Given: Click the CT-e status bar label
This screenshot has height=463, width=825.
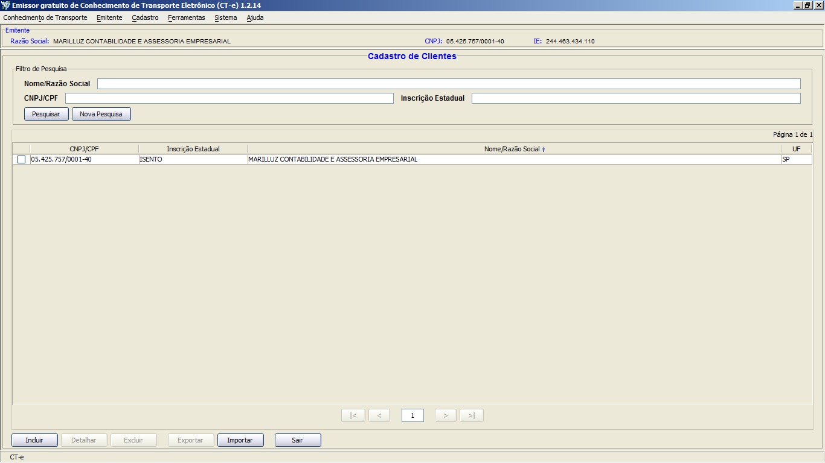Looking at the screenshot, I should point(17,457).
